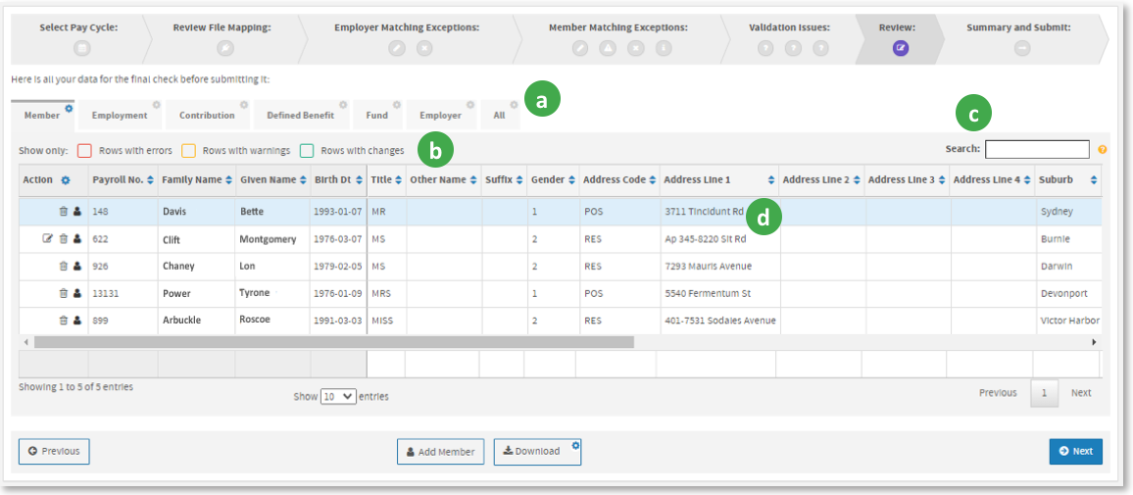Image resolution: width=1133 pixels, height=495 pixels.
Task: Open member details via Chaney's person icon
Action: (77, 266)
